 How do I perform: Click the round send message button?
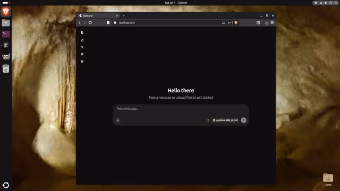coord(243,120)
